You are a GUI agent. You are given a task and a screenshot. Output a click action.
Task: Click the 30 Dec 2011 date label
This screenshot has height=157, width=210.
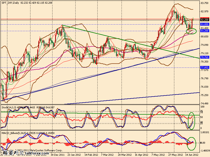(x=57, y=155)
